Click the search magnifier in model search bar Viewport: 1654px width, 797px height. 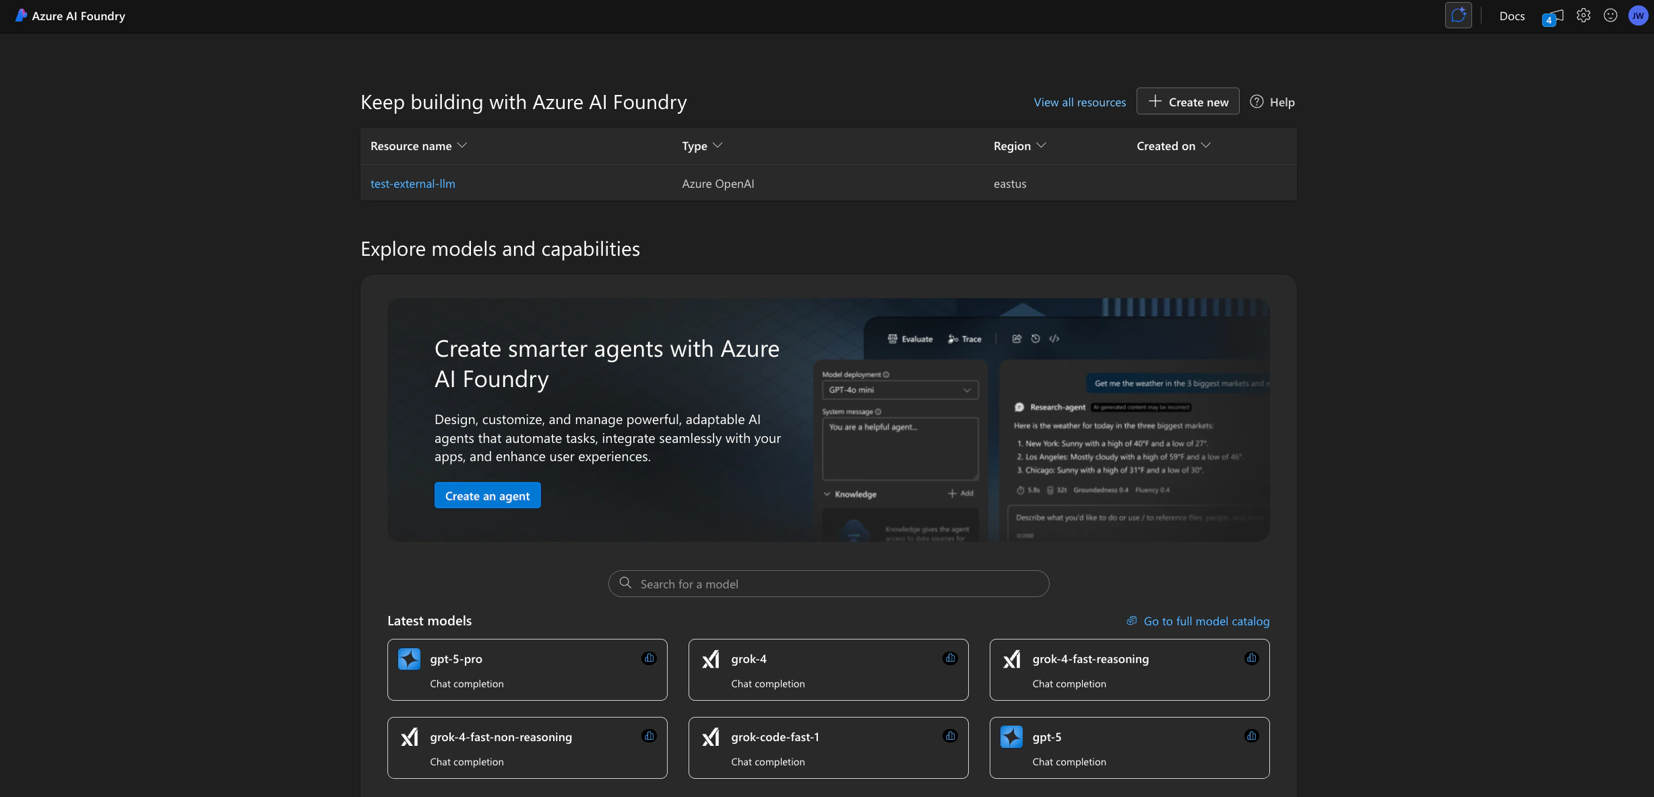click(x=625, y=583)
